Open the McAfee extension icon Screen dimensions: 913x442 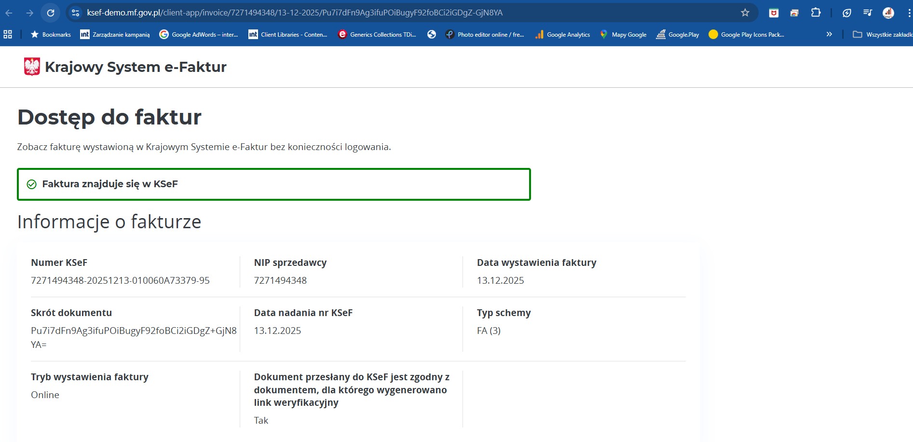tap(774, 13)
